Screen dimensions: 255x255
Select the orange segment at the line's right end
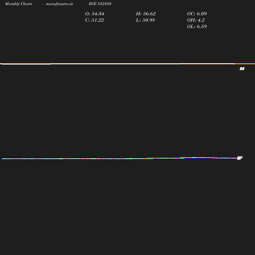(x=245, y=64)
